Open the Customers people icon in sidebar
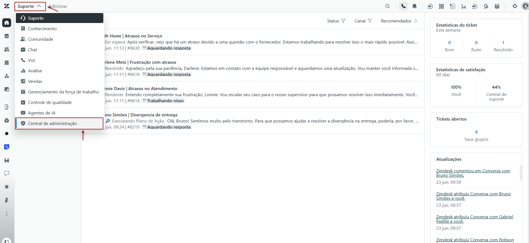 [7, 49]
